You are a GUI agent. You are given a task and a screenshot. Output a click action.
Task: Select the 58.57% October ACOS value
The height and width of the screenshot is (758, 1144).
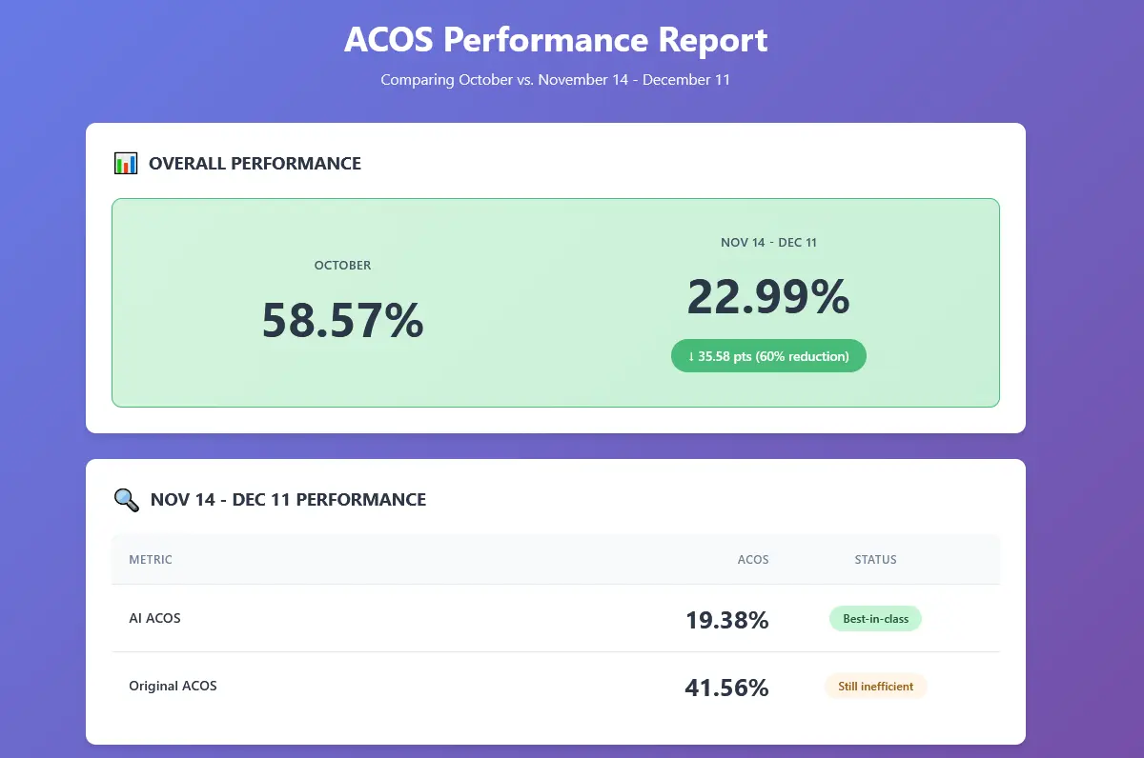coord(342,320)
